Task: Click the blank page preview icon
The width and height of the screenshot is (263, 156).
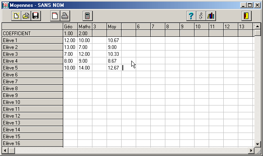Action: 55,16
